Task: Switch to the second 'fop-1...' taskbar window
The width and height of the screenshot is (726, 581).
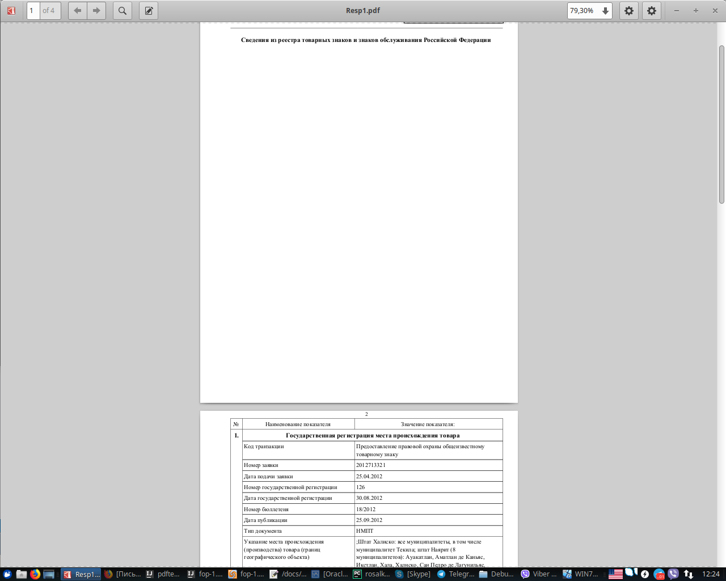Action: [x=246, y=574]
